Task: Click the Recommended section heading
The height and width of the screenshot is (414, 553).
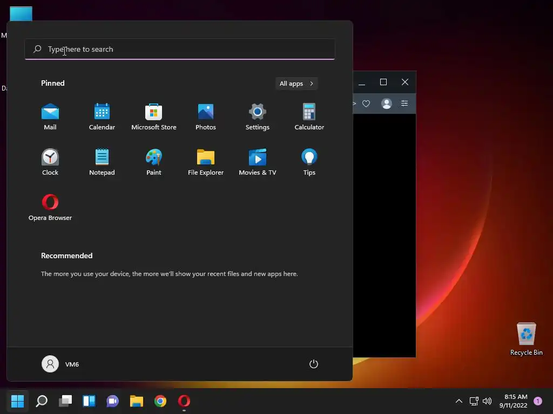Action: coord(66,256)
